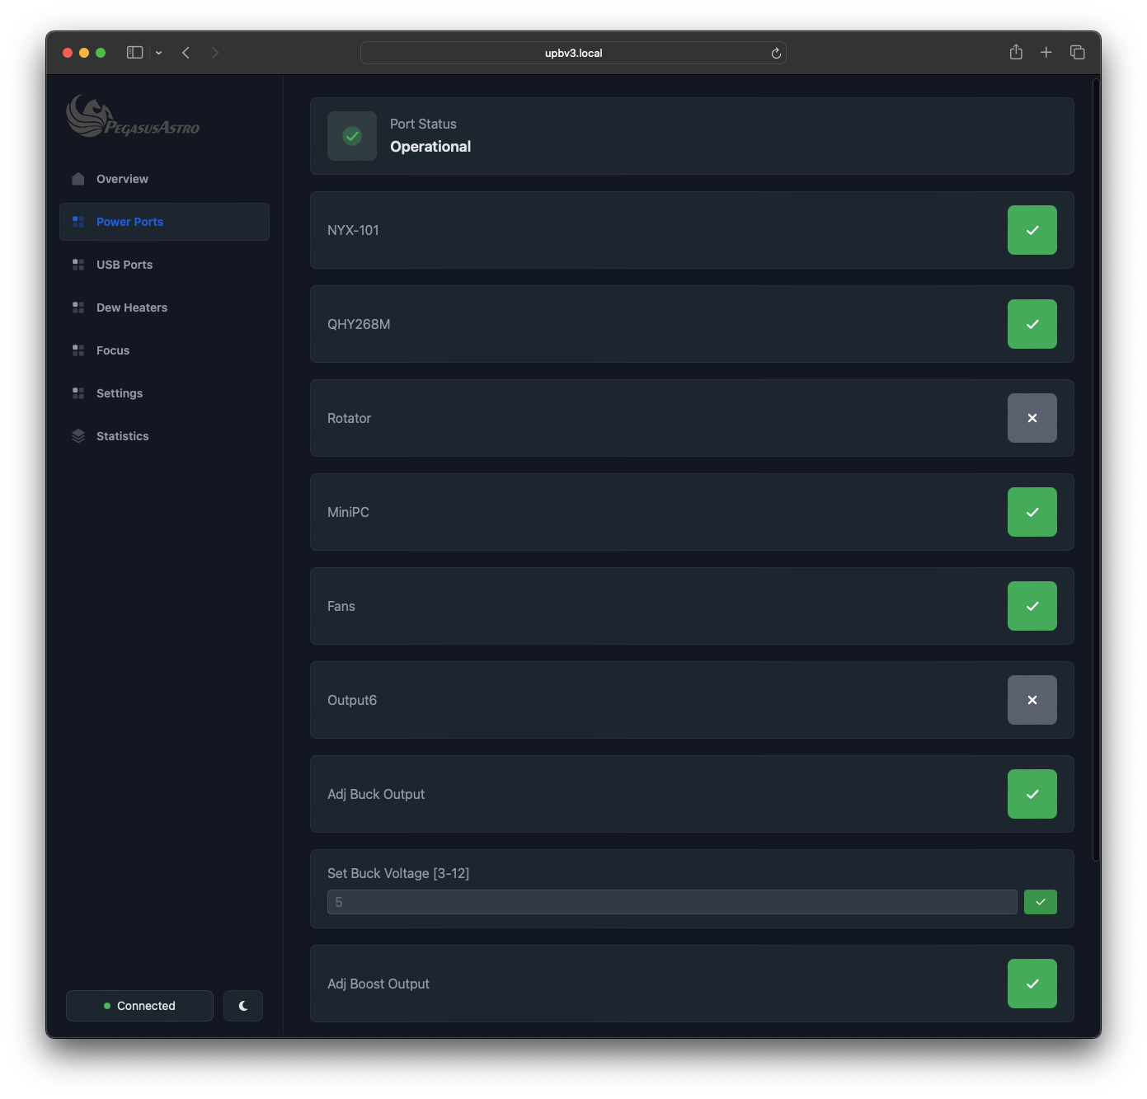Click the Port Status check icon
The image size is (1147, 1099).
[x=352, y=136]
